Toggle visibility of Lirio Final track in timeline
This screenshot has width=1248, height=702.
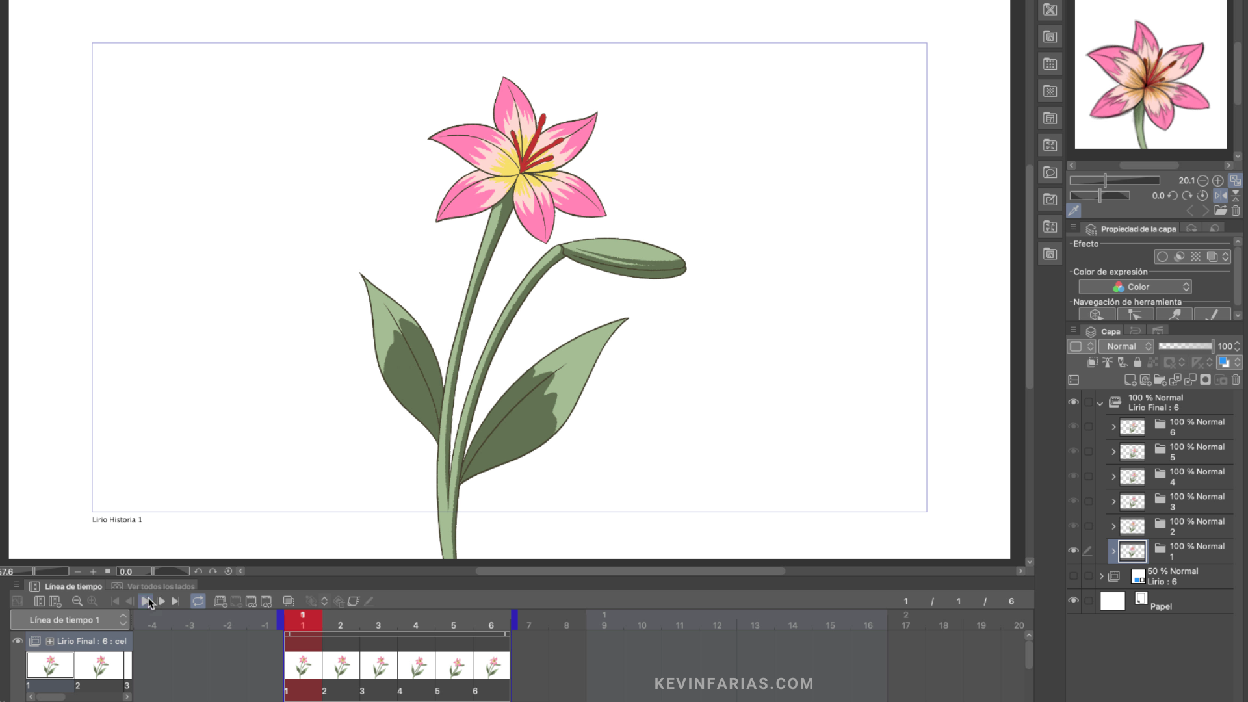tap(18, 641)
